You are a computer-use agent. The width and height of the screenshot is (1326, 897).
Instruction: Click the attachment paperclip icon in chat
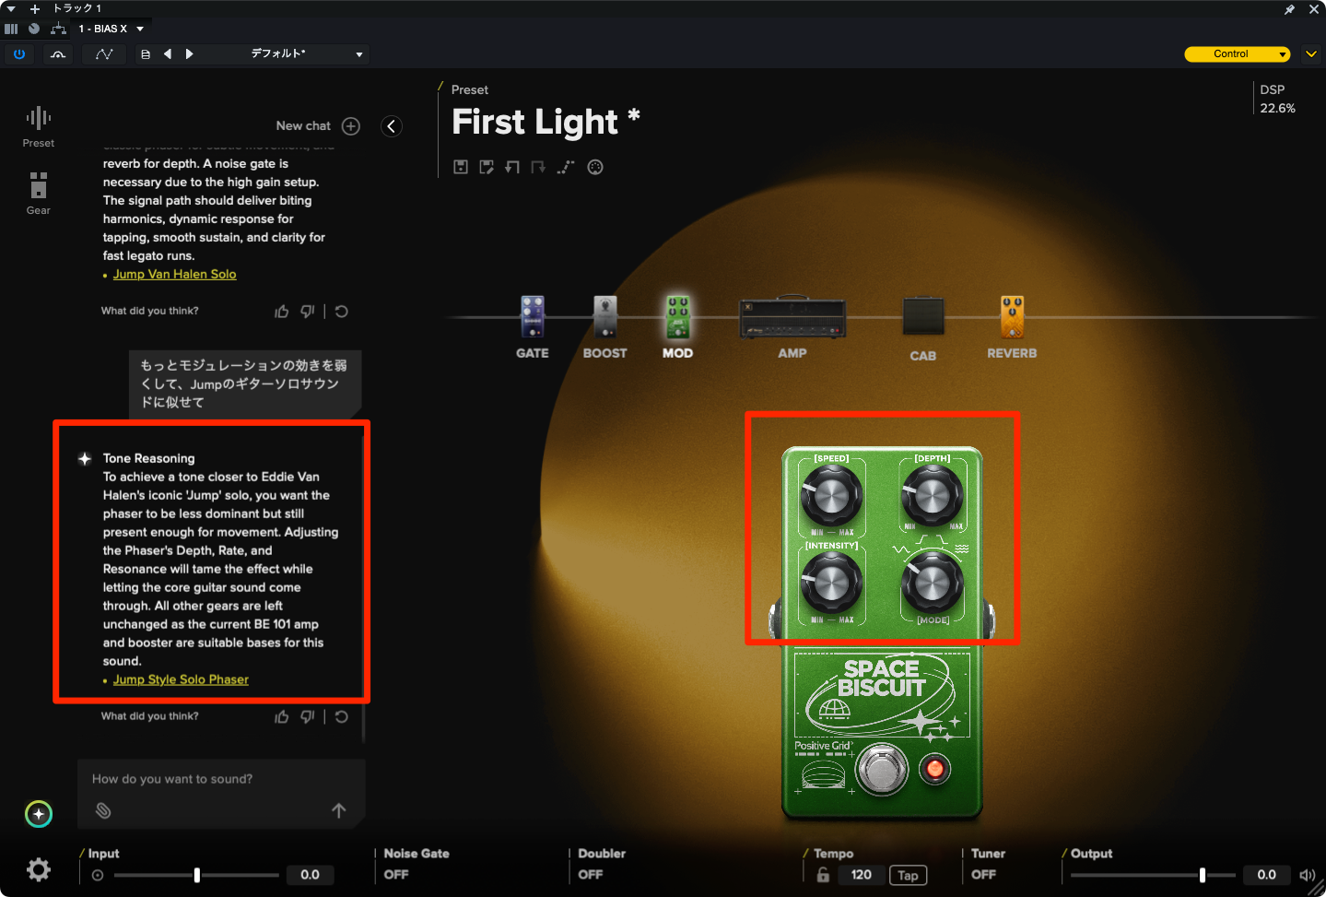(x=103, y=810)
